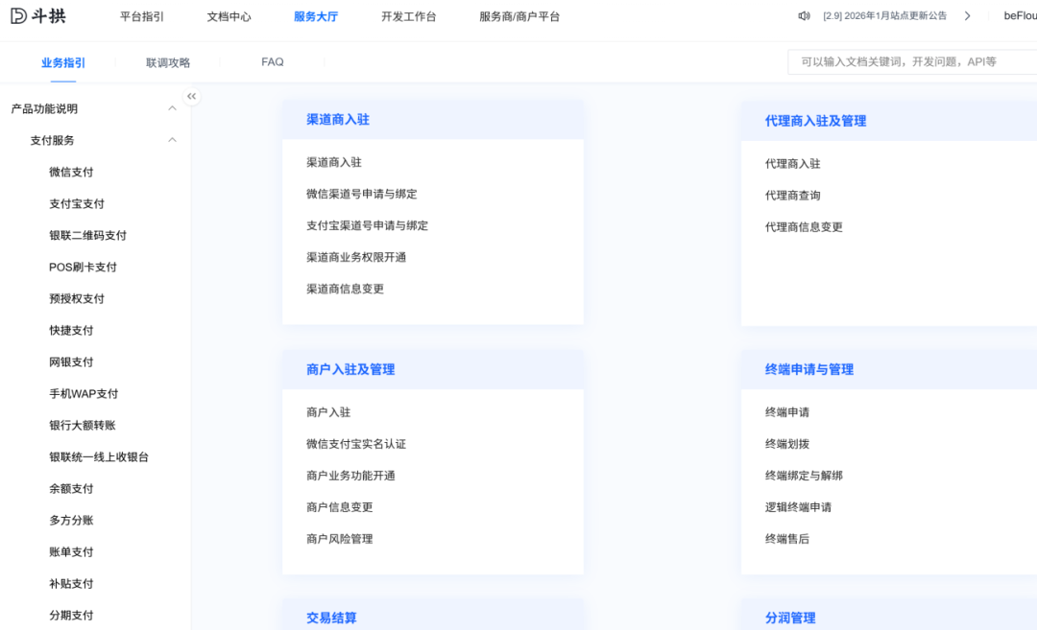Focus the document keyword search field
Screen dimensions: 1037x630
tap(913, 62)
